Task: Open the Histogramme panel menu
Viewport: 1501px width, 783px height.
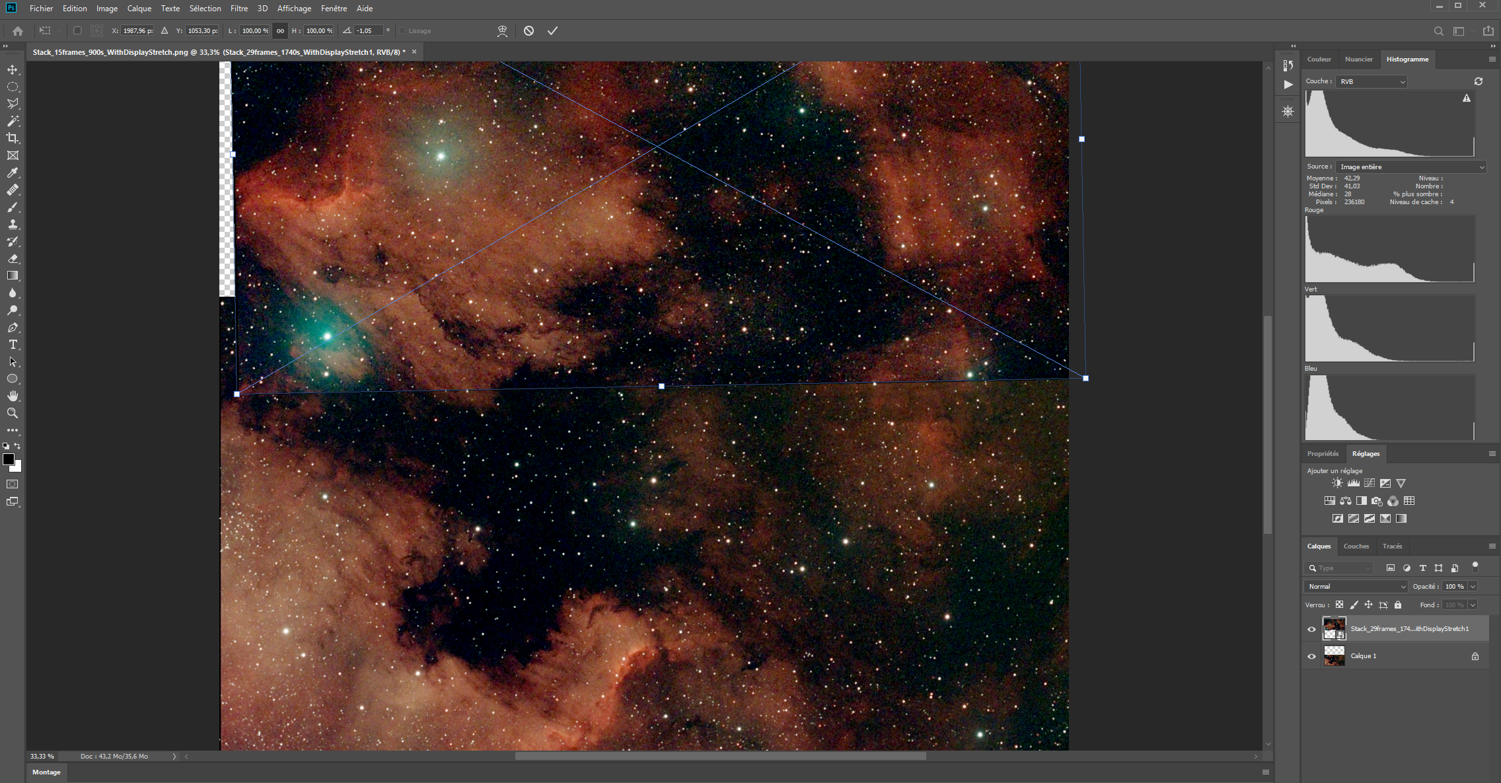Action: coord(1492,59)
